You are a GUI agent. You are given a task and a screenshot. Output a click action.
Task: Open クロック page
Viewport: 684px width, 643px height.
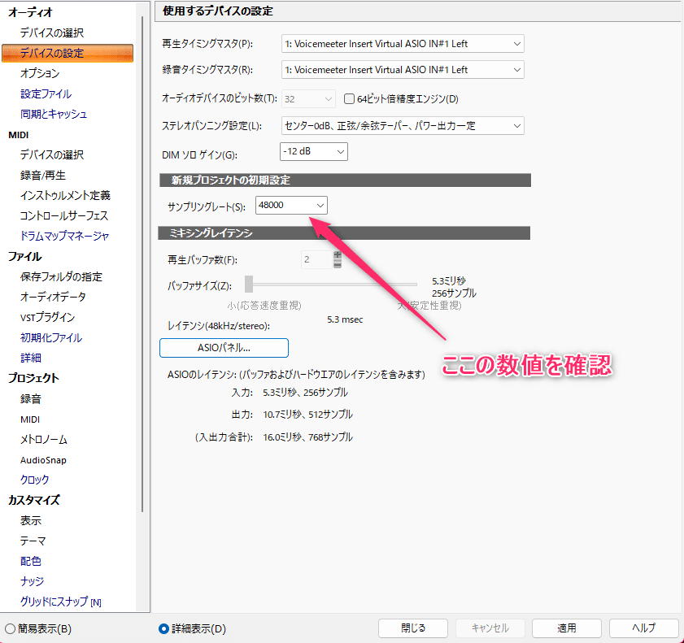click(x=34, y=480)
